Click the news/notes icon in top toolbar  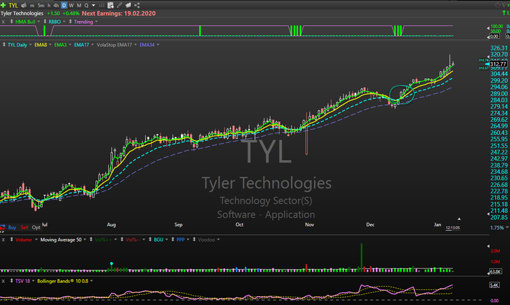(x=128, y=5)
